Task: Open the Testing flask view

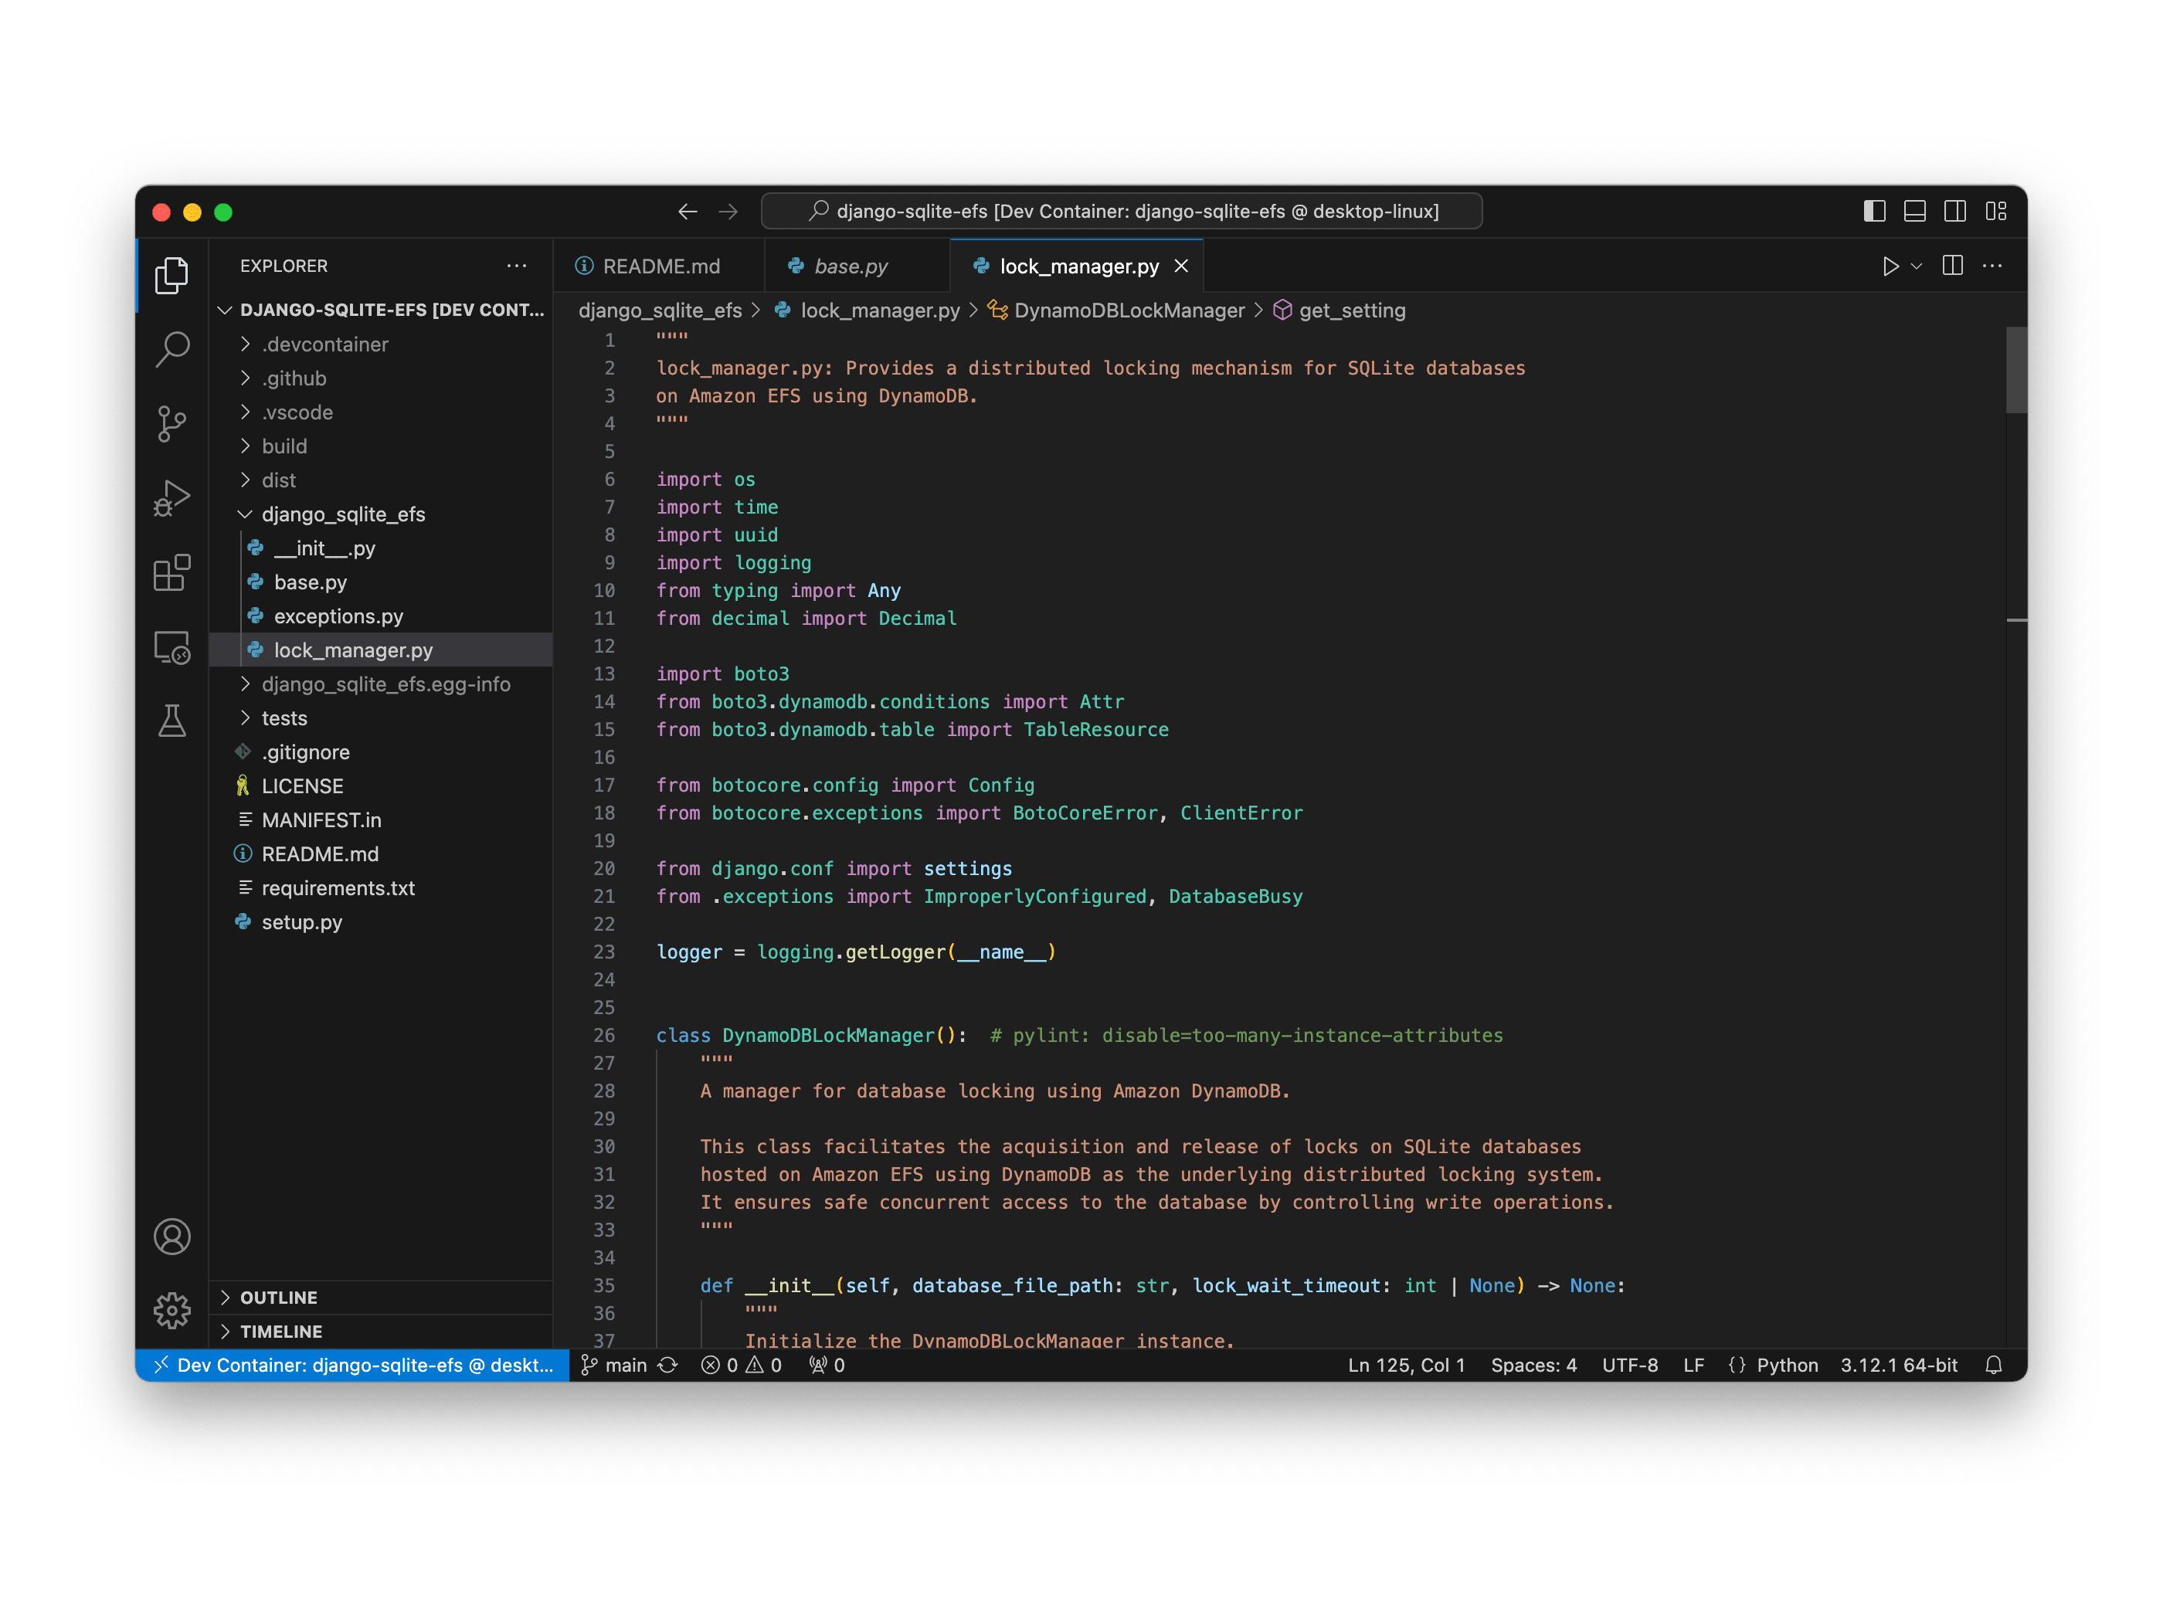Action: pyautogui.click(x=172, y=721)
